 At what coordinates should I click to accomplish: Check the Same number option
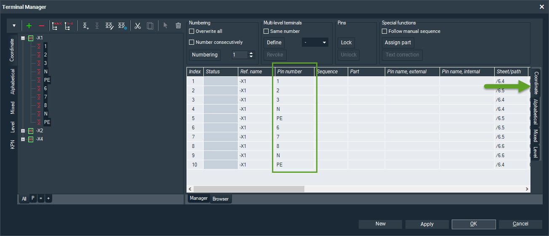tap(266, 31)
